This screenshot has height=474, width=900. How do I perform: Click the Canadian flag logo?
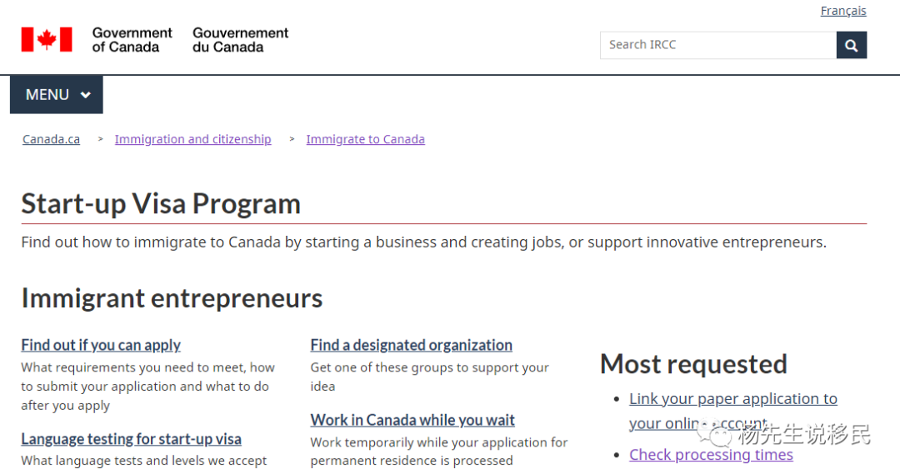coord(47,40)
